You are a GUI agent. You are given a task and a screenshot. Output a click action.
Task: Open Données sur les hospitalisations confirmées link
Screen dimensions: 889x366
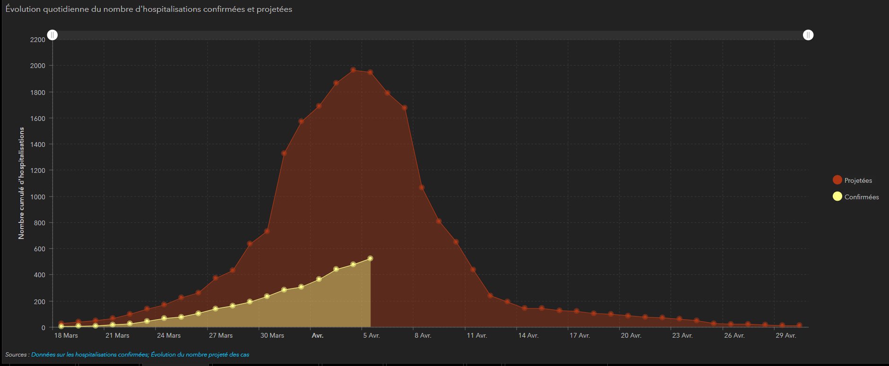tap(89, 355)
